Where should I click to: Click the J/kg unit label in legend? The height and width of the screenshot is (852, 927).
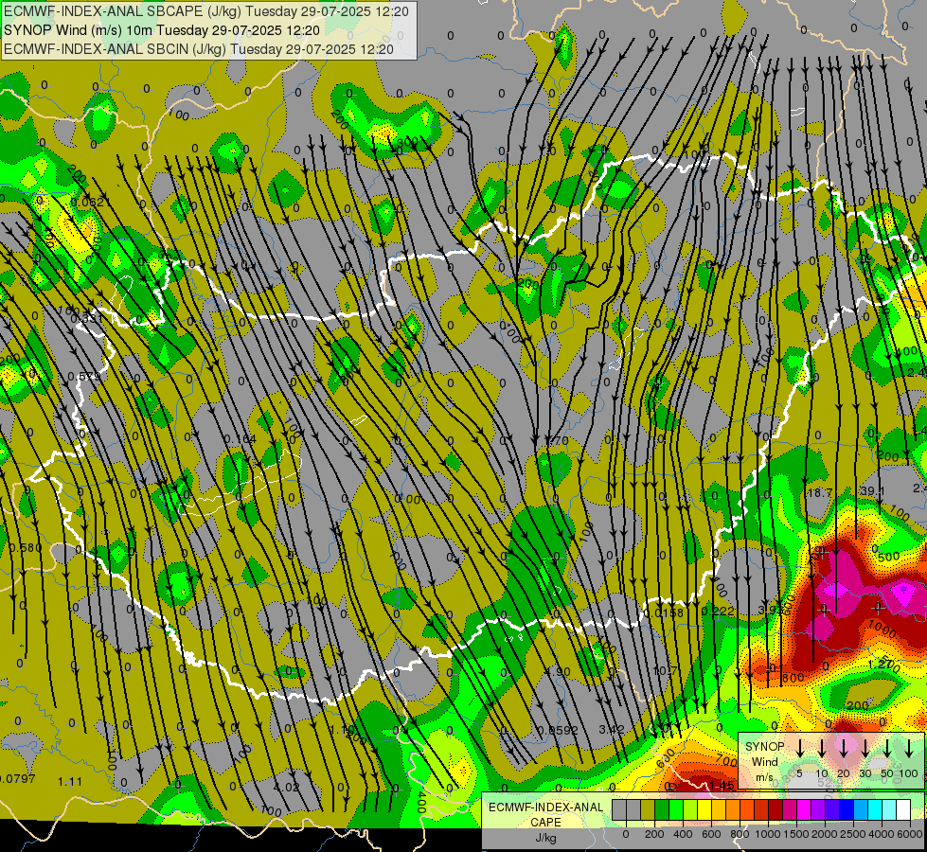(x=546, y=838)
